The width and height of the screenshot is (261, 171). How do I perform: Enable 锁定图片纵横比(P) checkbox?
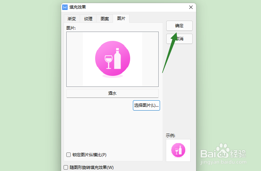click(68, 155)
